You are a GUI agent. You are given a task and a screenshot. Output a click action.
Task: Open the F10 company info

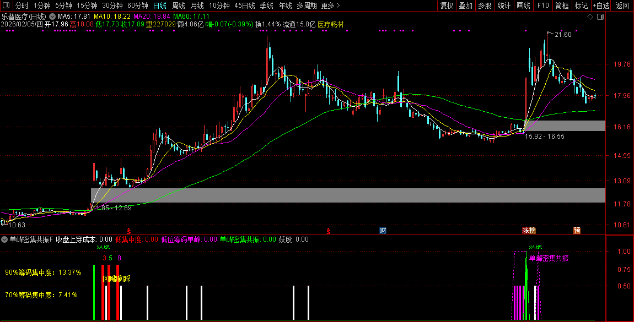tap(542, 6)
